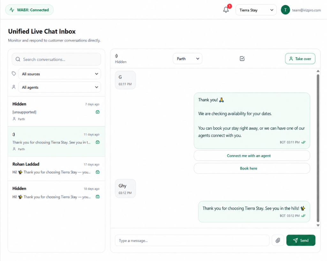The height and width of the screenshot is (261, 327).
Task: Click the paperclip attachment icon
Action: click(278, 240)
